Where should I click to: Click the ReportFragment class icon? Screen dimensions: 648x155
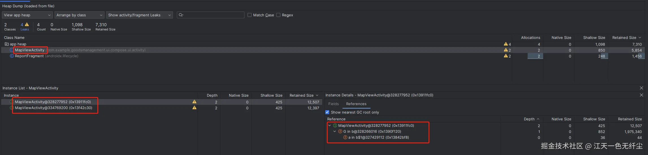click(12, 56)
